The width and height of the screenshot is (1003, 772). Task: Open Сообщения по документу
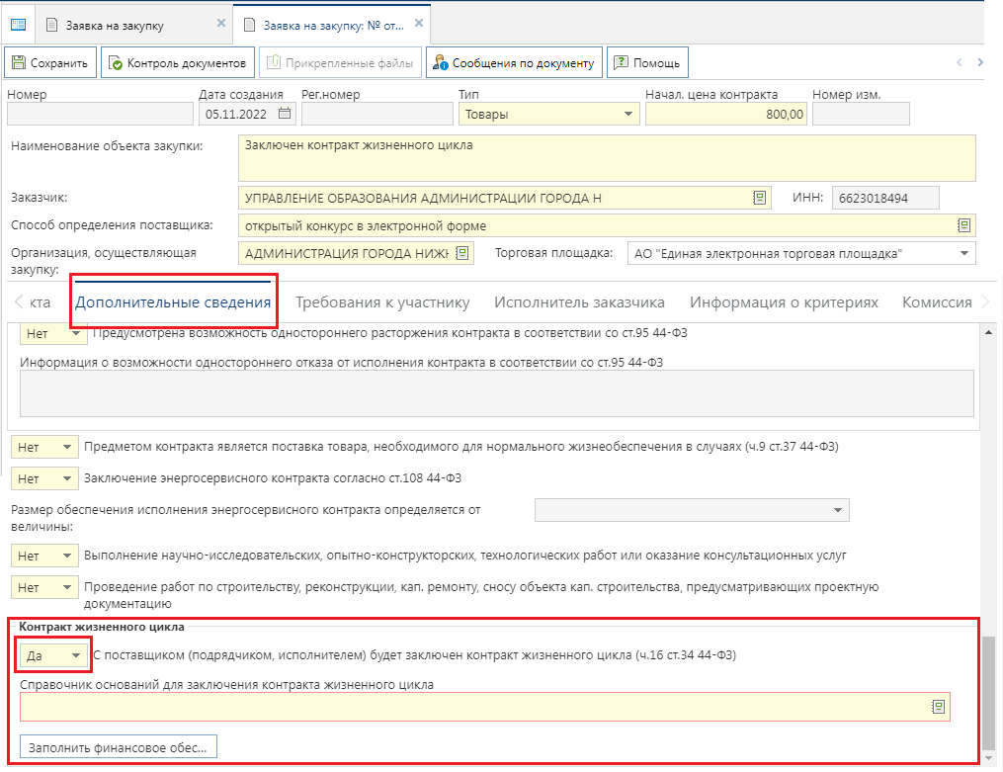514,62
